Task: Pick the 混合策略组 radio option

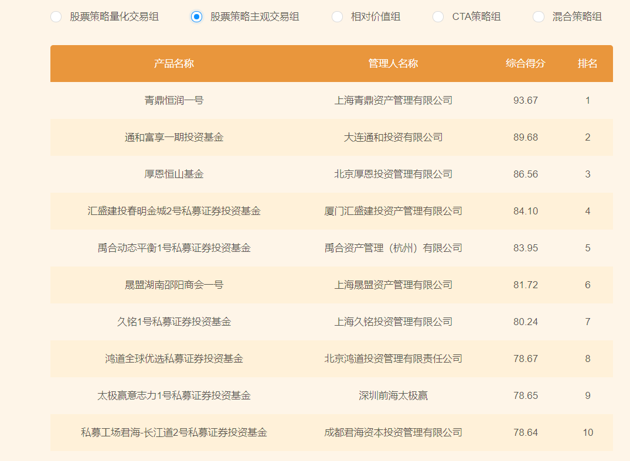Action: pos(539,17)
